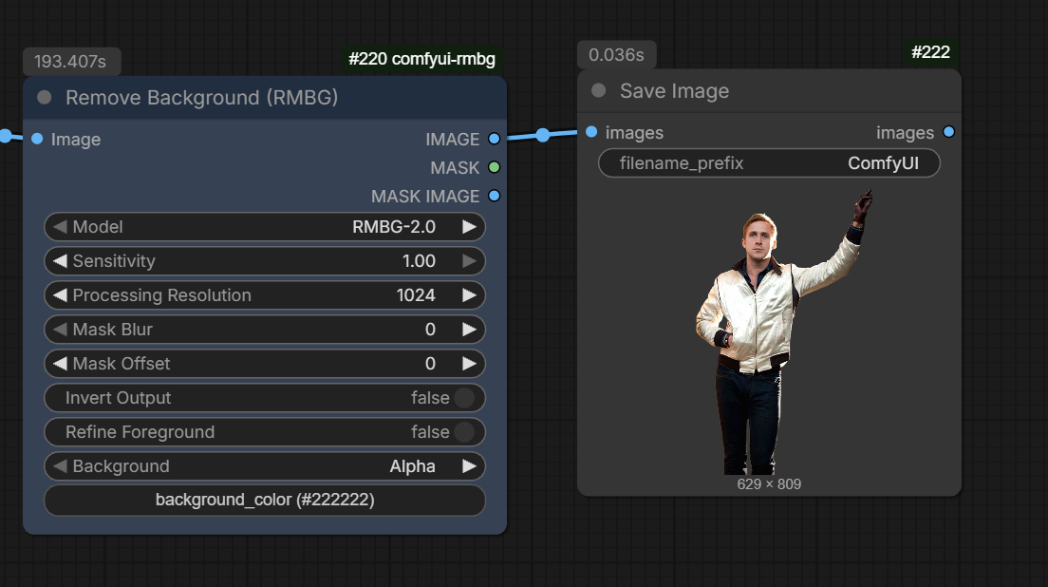Image resolution: width=1048 pixels, height=587 pixels.
Task: Switch Background to previous option arrow
Action: coord(60,466)
